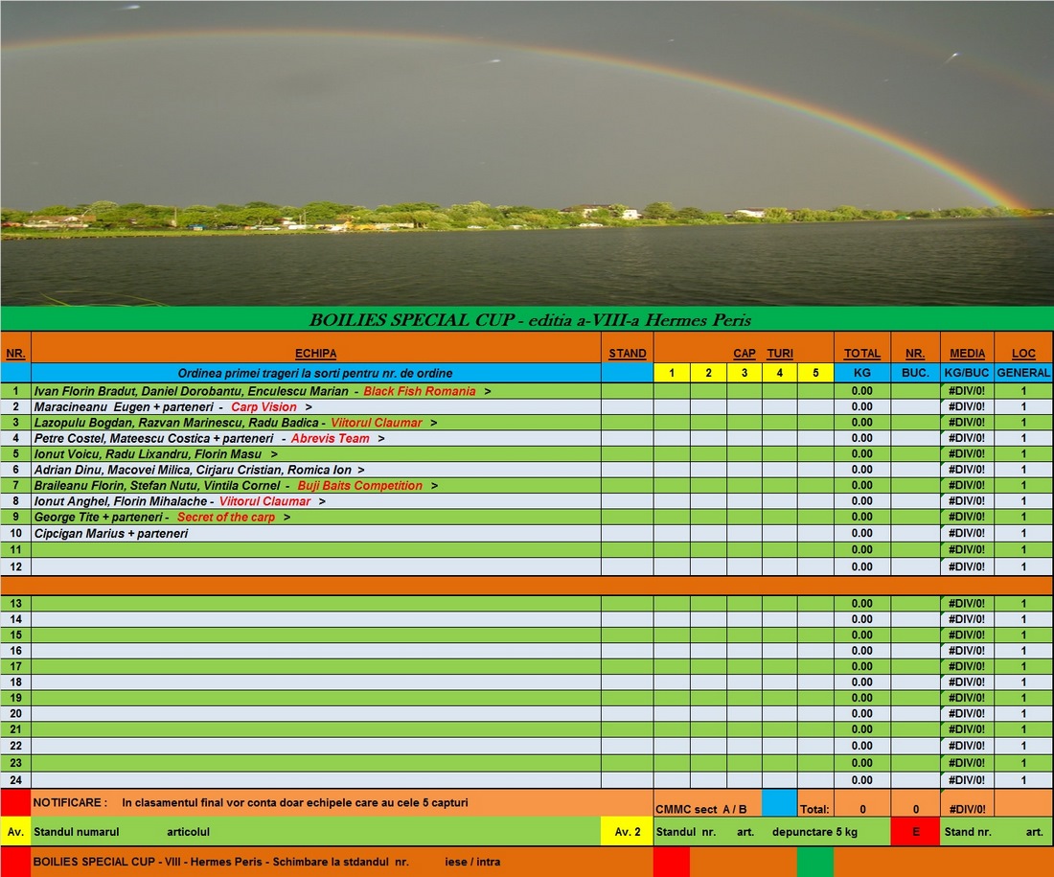
Task: Select the yellow Av. 2 cell
Action: [x=627, y=832]
